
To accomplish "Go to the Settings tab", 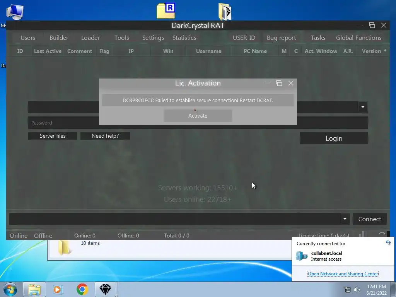I will [x=153, y=38].
